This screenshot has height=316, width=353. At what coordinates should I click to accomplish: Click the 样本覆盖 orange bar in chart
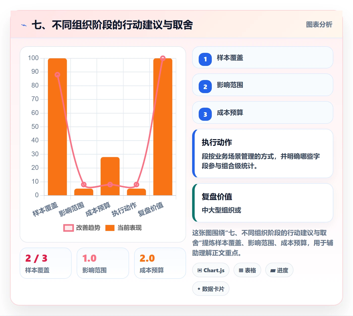click(57, 127)
